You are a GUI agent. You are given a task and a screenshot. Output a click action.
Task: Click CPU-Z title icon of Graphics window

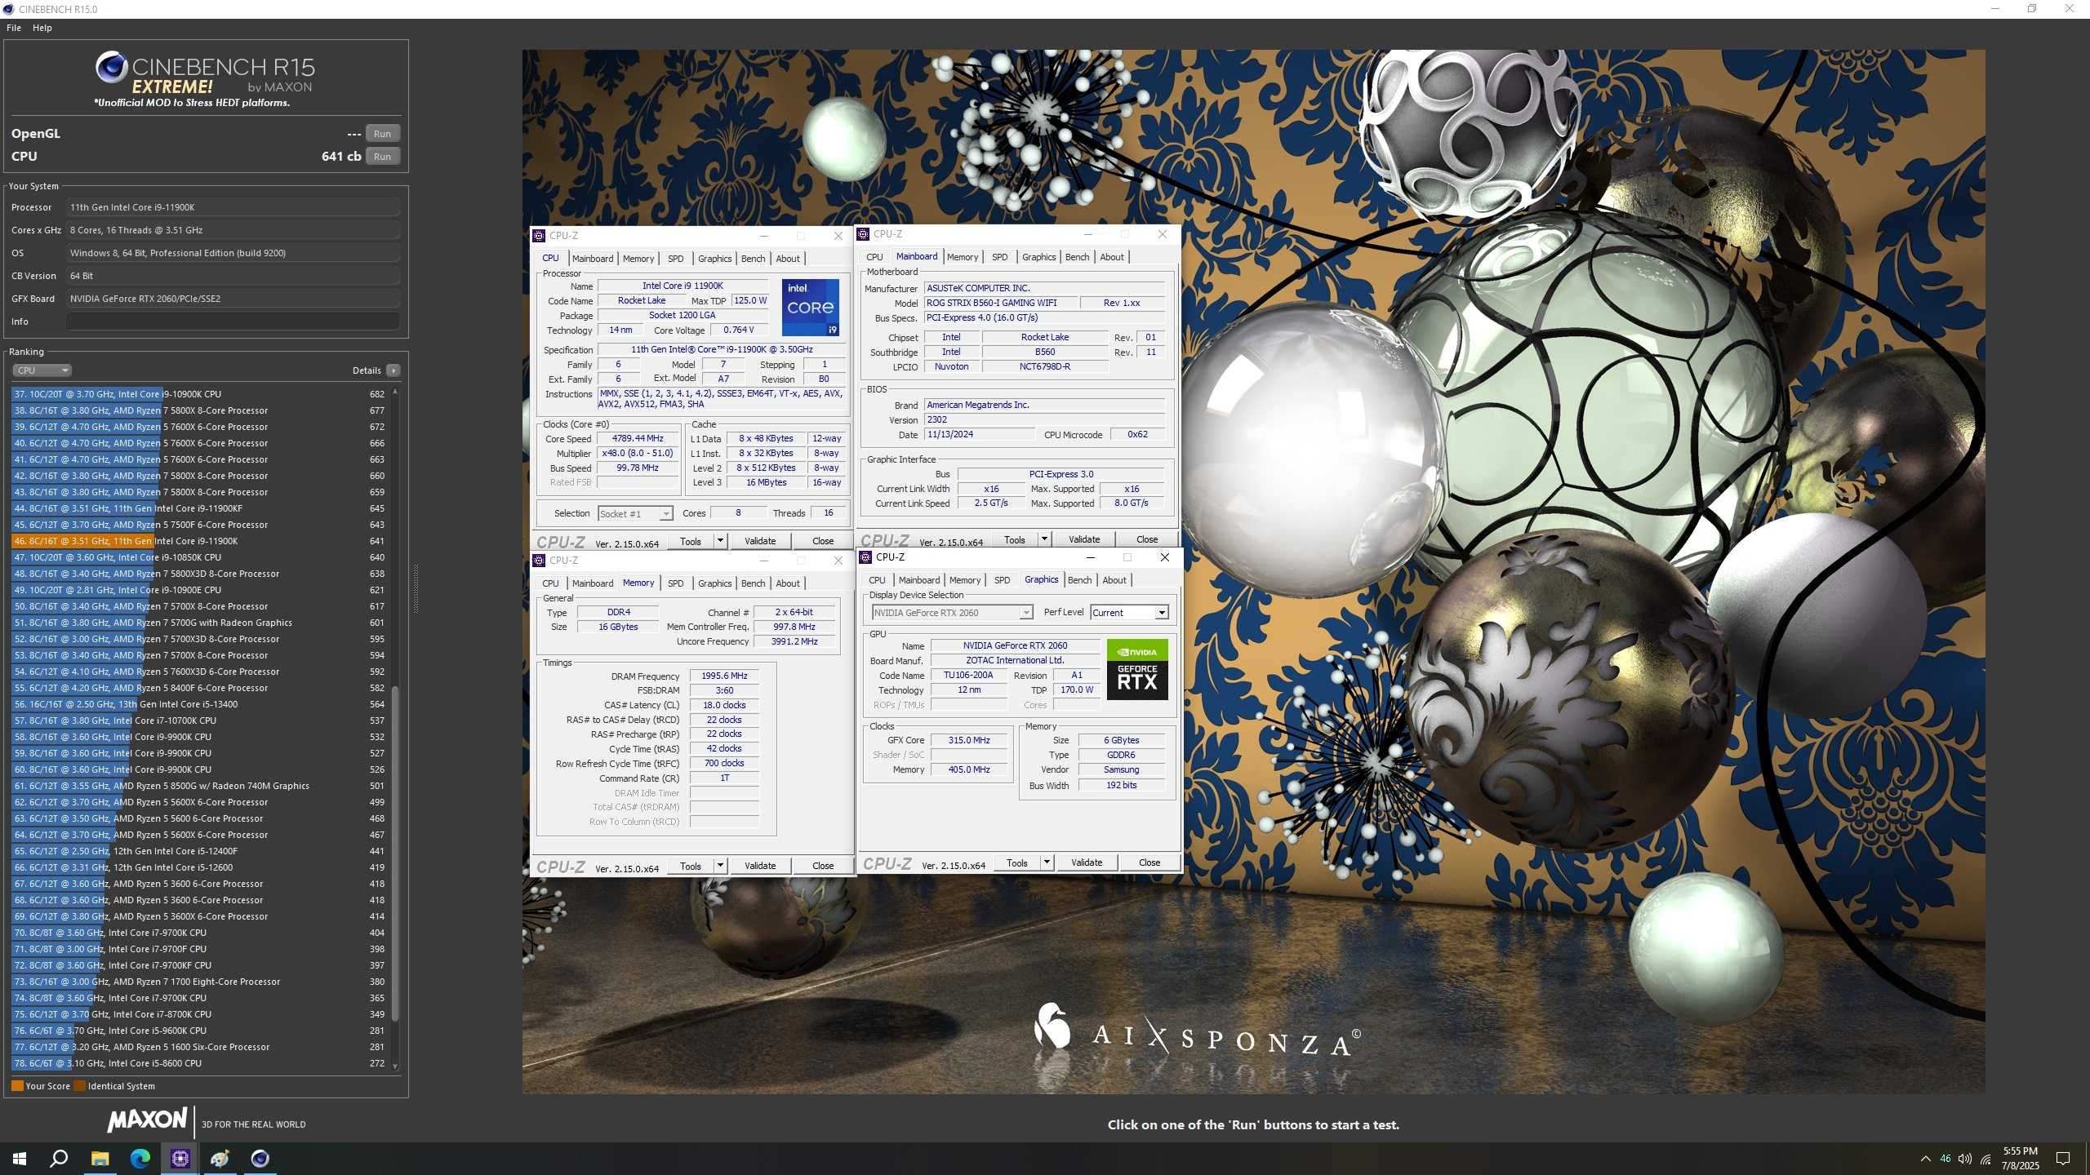pos(865,557)
